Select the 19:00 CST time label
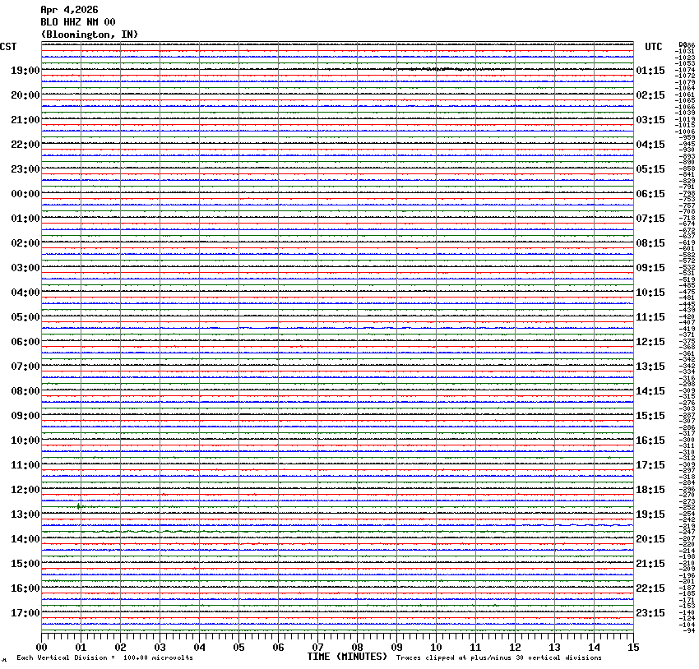699x669 pixels. pyautogui.click(x=25, y=71)
